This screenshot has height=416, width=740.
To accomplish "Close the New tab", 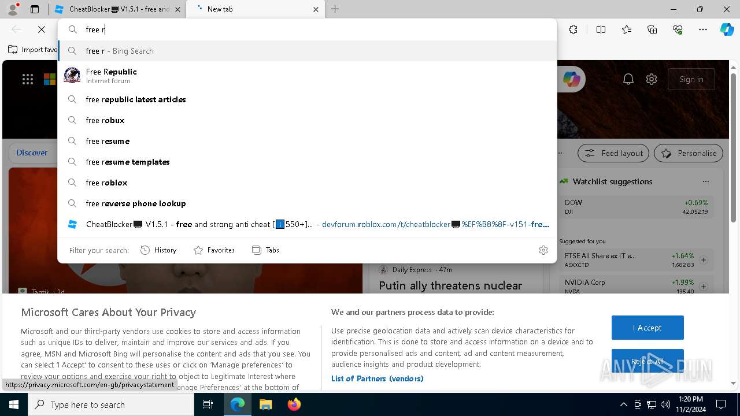I will 316,9.
